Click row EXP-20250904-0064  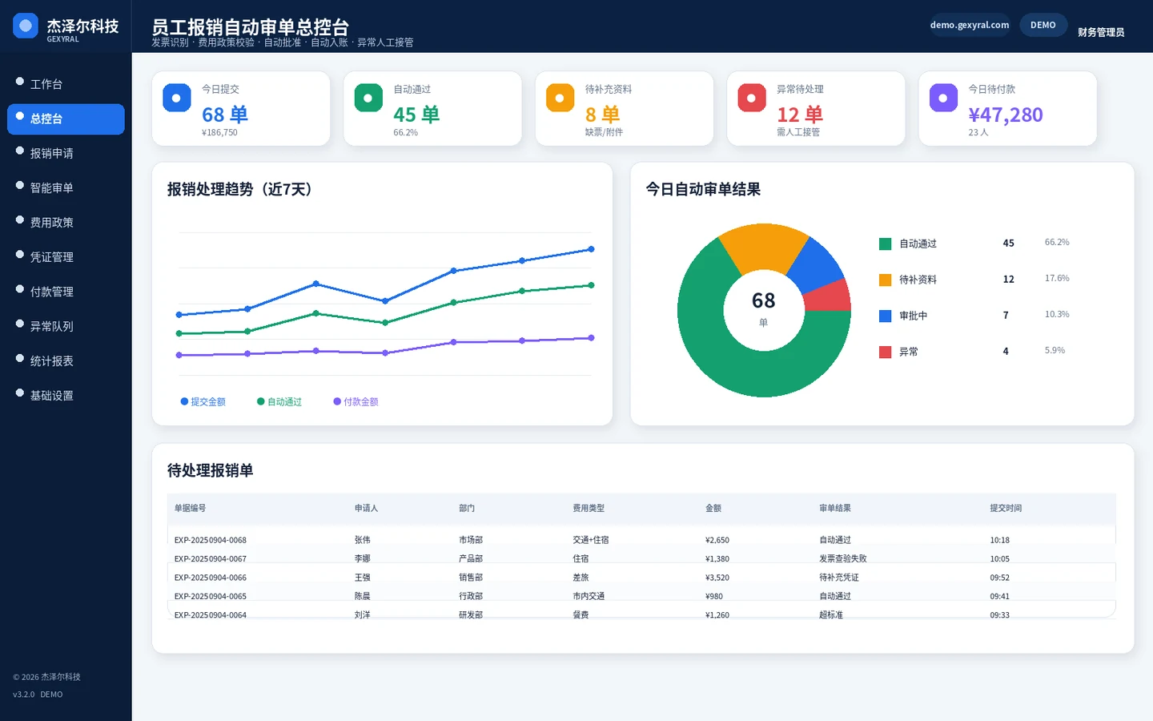tap(641, 614)
